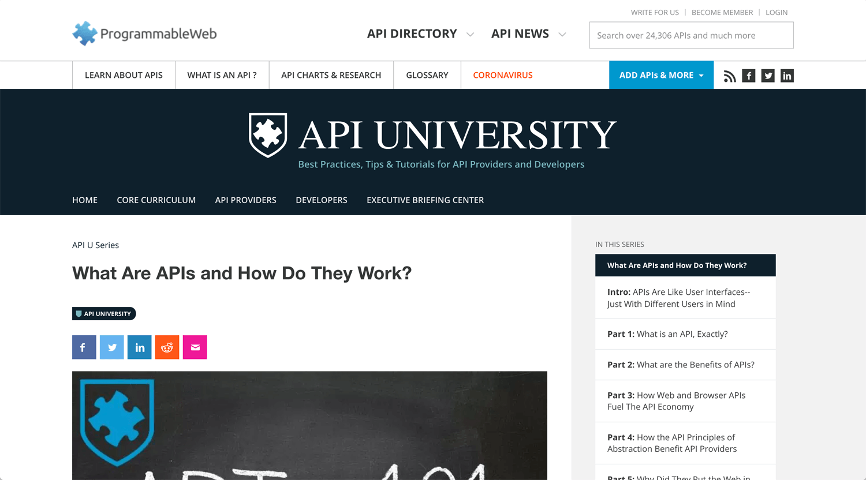Visit the LinkedIn page from header icons
866x480 pixels.
(787, 76)
